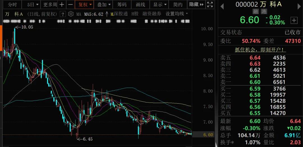Click the 6.60 current price axis label
Viewport: 303px width, 147px height.
click(x=208, y=135)
